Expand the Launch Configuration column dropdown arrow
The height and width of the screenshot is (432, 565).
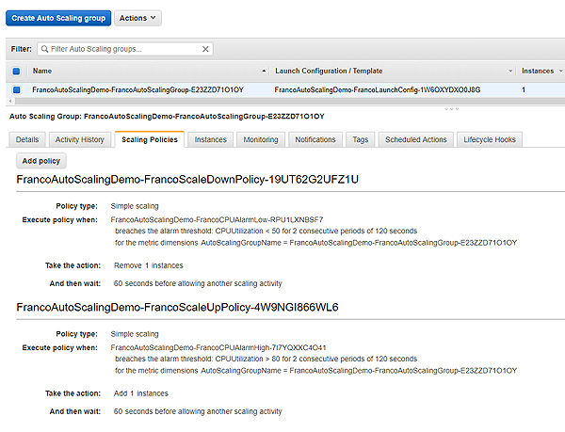click(510, 71)
